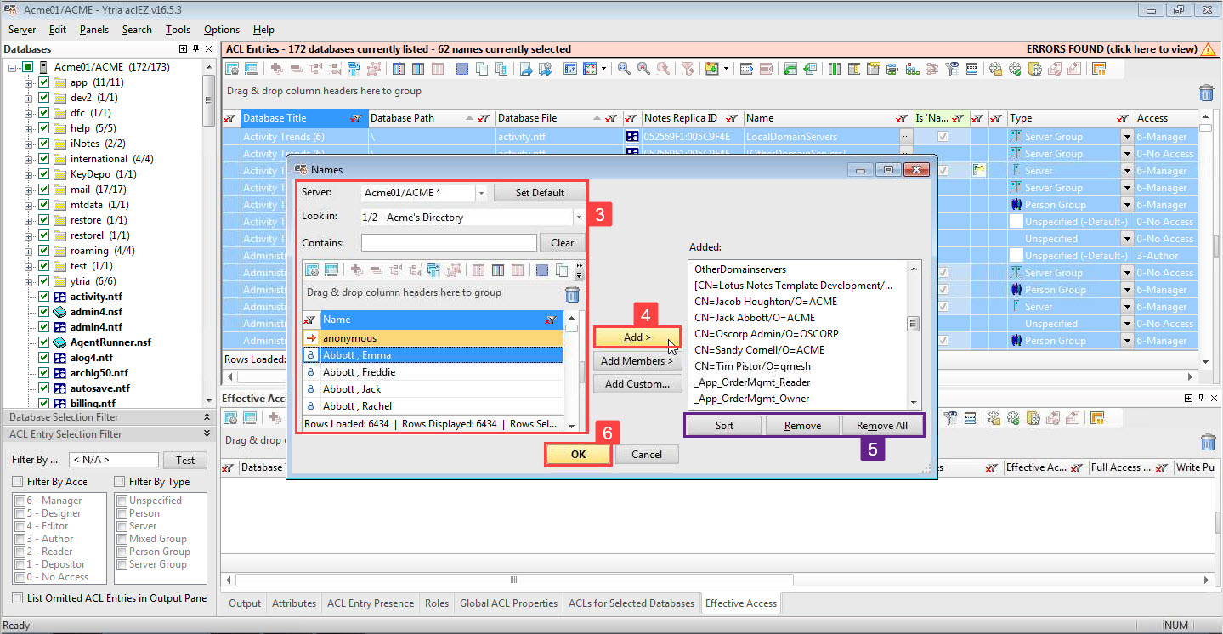Image resolution: width=1223 pixels, height=634 pixels.
Task: Check the 6 - Manager access filter checkbox
Action: pos(20,500)
